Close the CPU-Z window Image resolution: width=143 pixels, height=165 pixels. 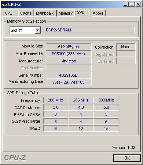pos(138,4)
